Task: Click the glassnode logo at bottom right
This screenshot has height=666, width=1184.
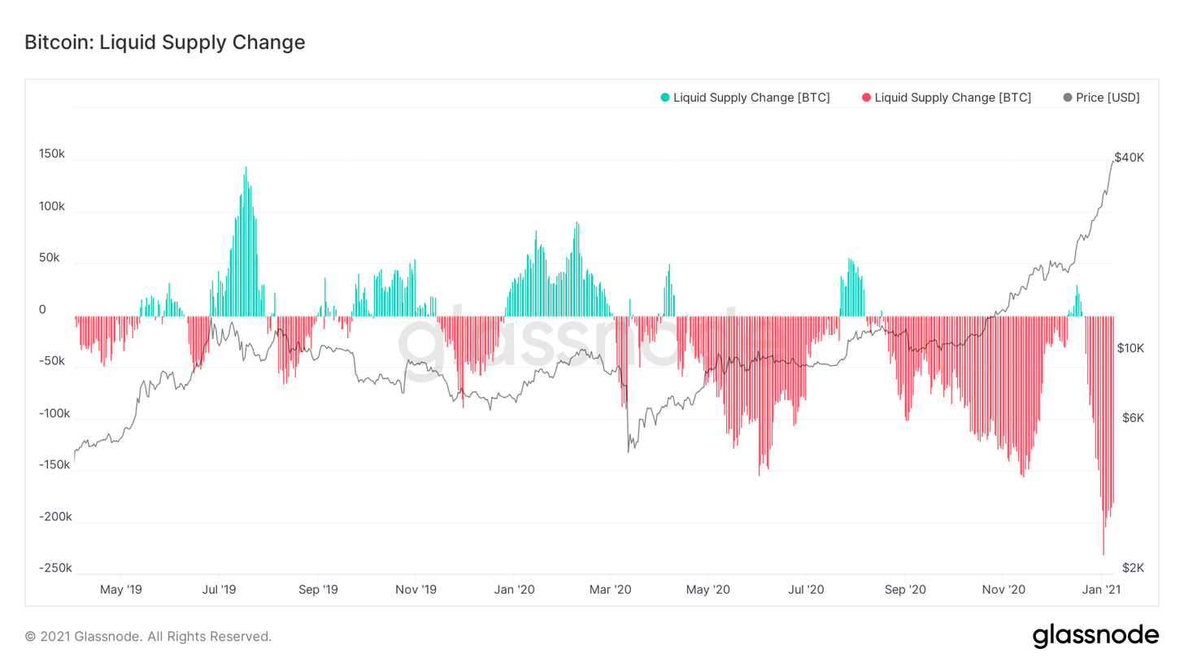Action: pyautogui.click(x=1095, y=635)
